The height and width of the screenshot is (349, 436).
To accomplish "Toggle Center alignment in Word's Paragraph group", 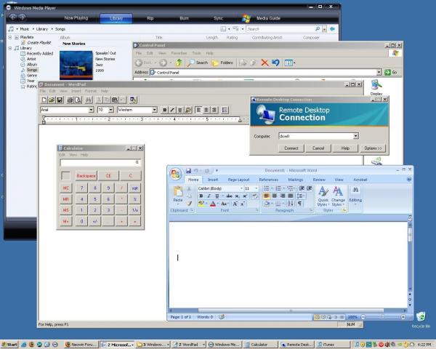I will 274,196.
